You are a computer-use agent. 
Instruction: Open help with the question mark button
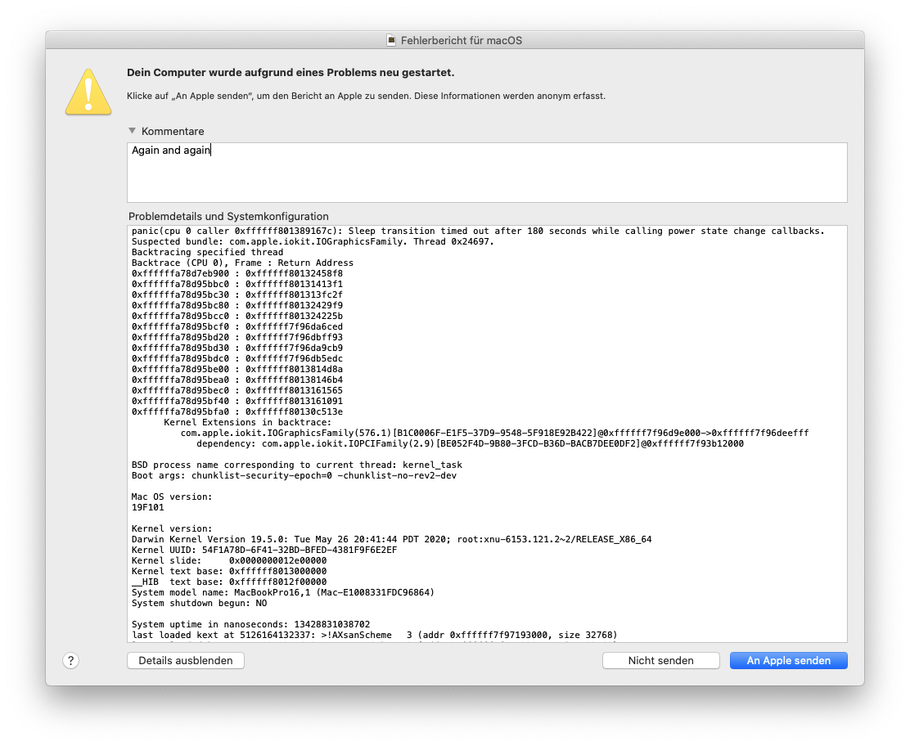(x=71, y=660)
